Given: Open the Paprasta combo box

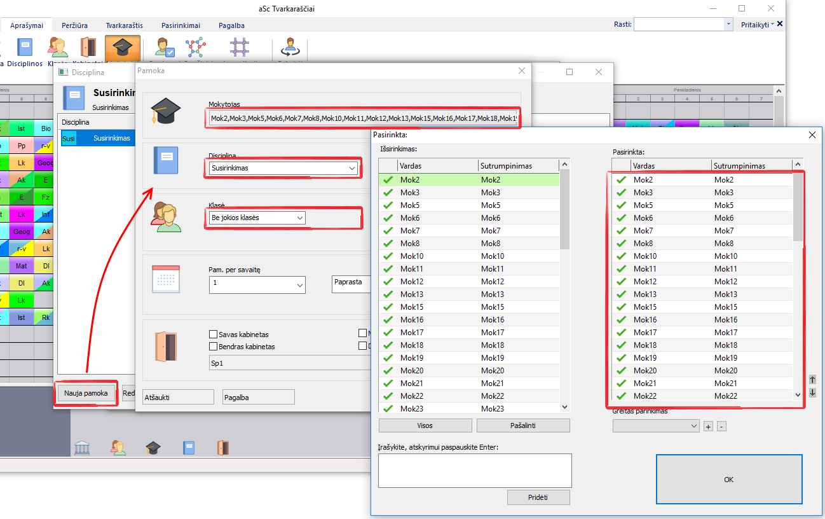Looking at the screenshot, I should tap(351, 284).
